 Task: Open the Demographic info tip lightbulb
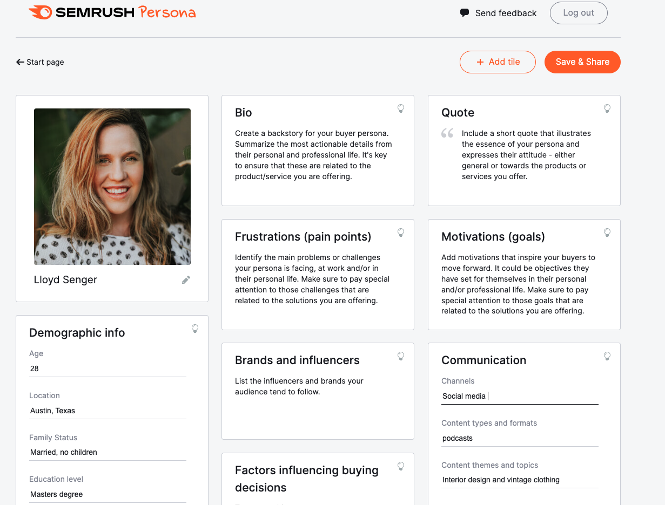tap(195, 329)
